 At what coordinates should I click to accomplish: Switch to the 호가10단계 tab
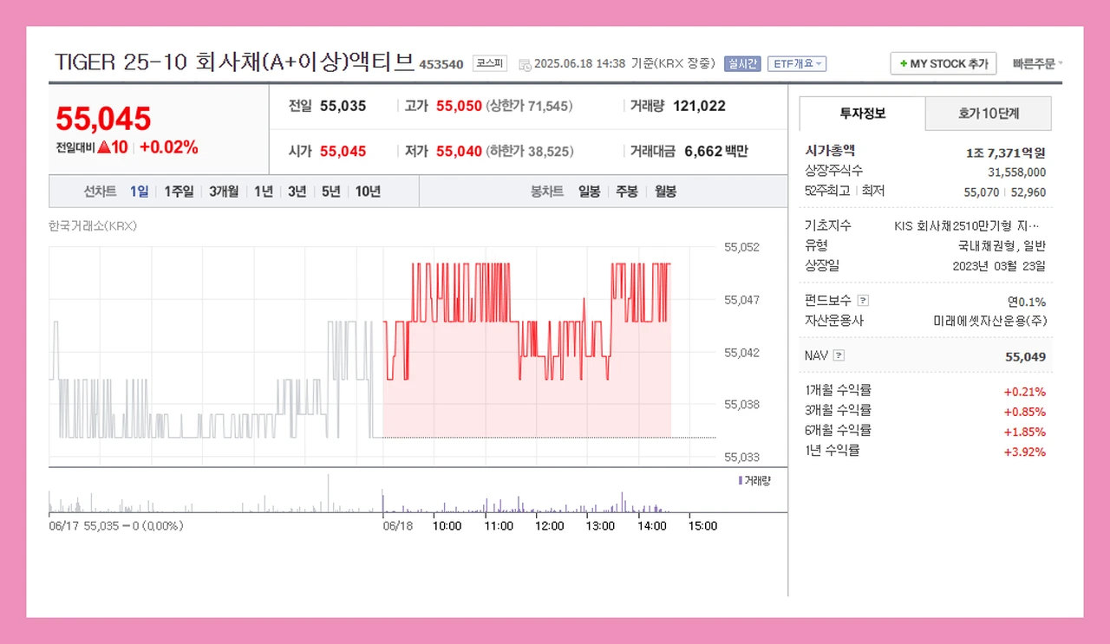(x=989, y=113)
